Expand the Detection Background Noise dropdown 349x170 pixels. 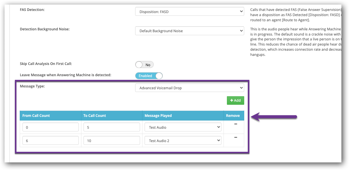pos(190,31)
